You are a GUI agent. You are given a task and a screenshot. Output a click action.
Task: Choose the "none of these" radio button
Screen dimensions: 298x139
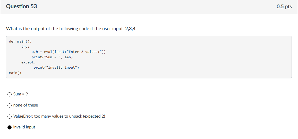(10, 105)
